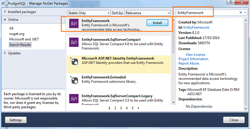The height and width of the screenshot is (129, 250).
Task: Select nuget.org source in the tree
Action: click(17, 34)
